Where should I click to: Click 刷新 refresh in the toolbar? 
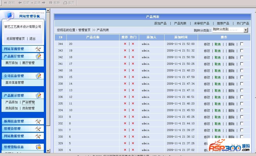tap(55, 3)
